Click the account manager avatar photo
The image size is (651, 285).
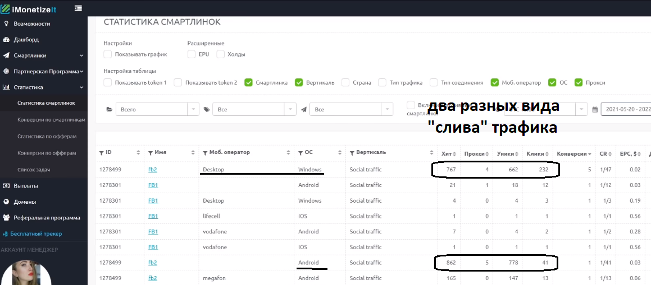[x=26, y=273]
